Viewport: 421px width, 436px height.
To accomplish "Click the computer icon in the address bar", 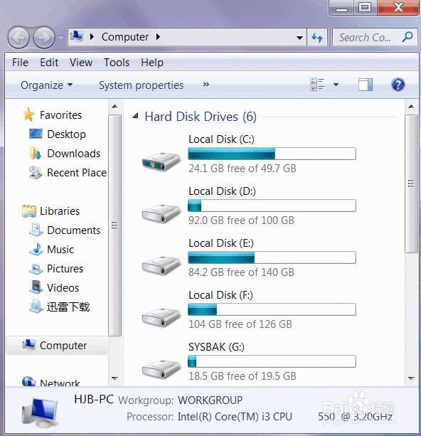I will coord(77,36).
